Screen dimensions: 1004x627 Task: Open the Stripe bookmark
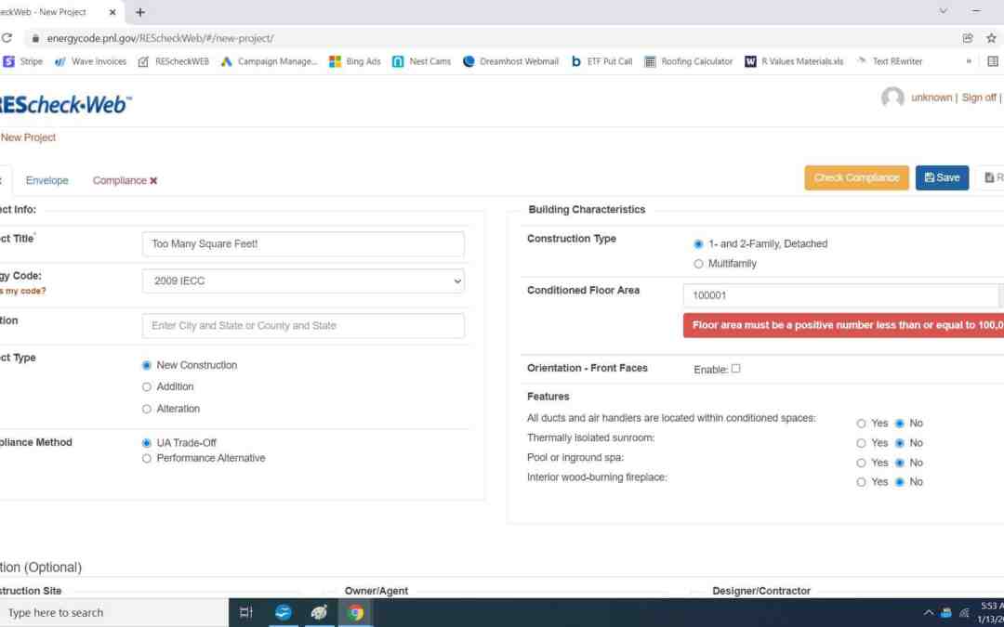[x=22, y=61]
